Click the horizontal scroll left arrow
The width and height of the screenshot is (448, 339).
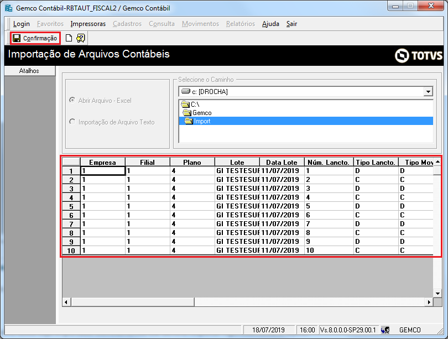66,302
